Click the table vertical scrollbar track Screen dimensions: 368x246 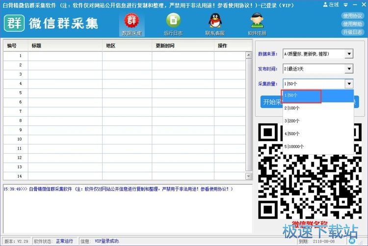[x=249, y=115]
